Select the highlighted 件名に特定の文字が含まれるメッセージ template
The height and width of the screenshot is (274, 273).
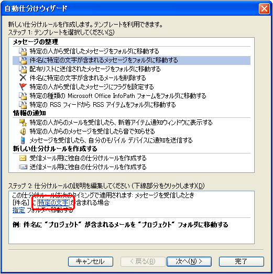[x=132, y=60]
